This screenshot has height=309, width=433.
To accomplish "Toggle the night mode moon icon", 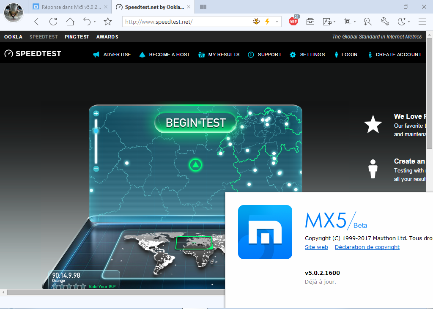I will [402, 21].
